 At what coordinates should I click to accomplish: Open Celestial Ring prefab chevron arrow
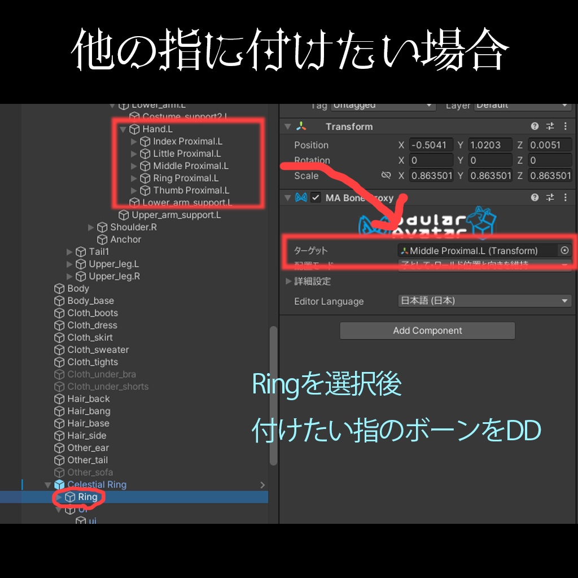pyautogui.click(x=262, y=485)
